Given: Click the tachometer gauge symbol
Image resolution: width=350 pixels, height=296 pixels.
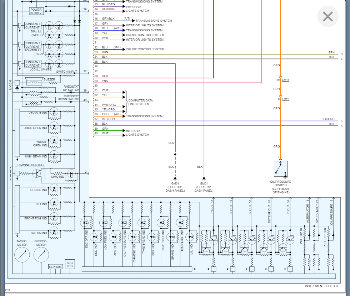Looking at the screenshot, I should coord(22,255).
